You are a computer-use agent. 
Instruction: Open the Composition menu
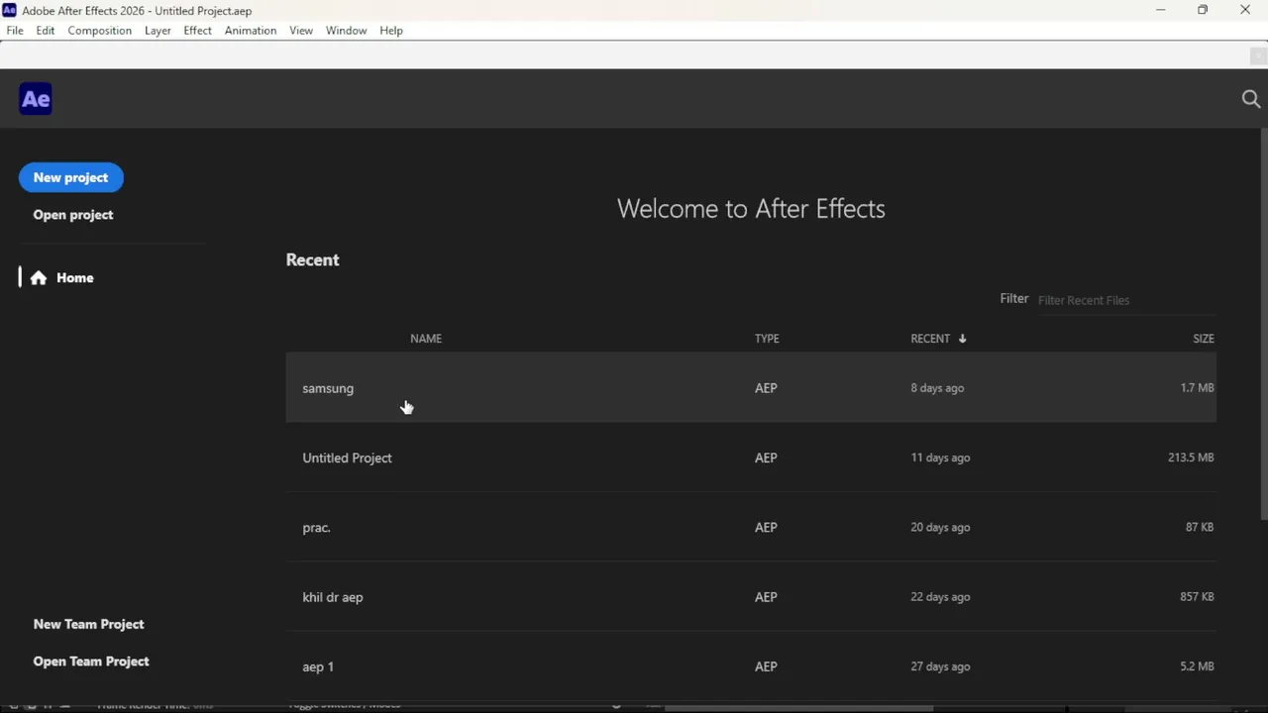tap(99, 31)
